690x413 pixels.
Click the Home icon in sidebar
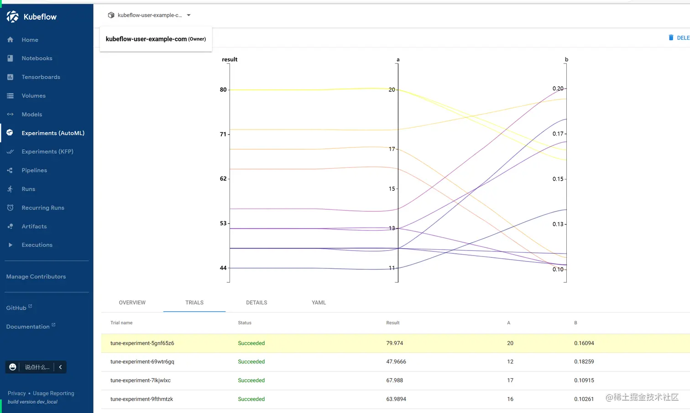(x=10, y=40)
